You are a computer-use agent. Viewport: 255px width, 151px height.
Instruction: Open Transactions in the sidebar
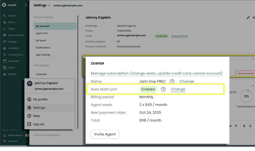[x=15, y=55]
